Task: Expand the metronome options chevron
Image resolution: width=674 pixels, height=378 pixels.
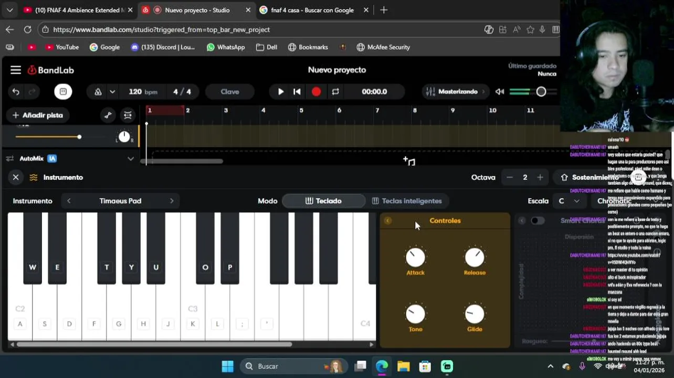Action: coord(112,92)
